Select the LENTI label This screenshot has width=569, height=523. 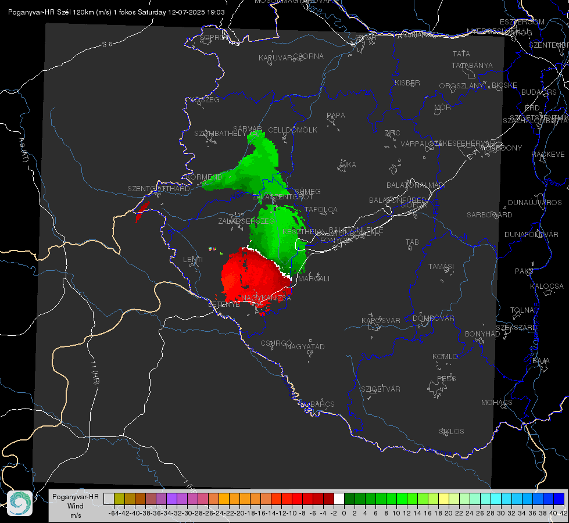193,260
